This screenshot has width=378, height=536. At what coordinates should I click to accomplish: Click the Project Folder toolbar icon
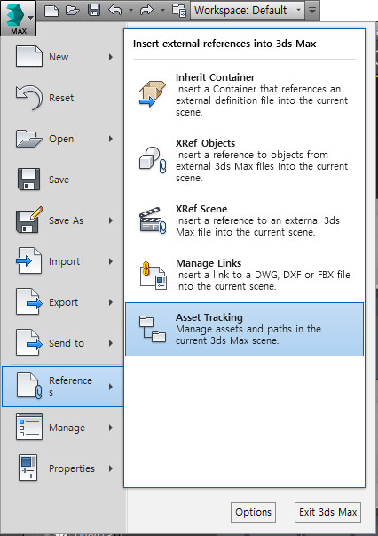coord(179,11)
